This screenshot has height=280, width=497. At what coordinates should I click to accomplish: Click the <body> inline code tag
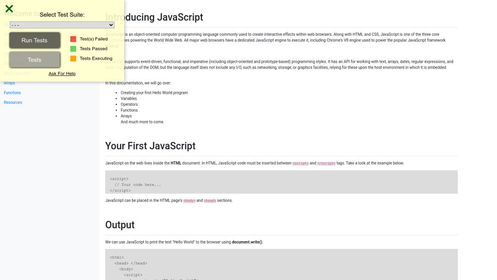pyautogui.click(x=189, y=201)
